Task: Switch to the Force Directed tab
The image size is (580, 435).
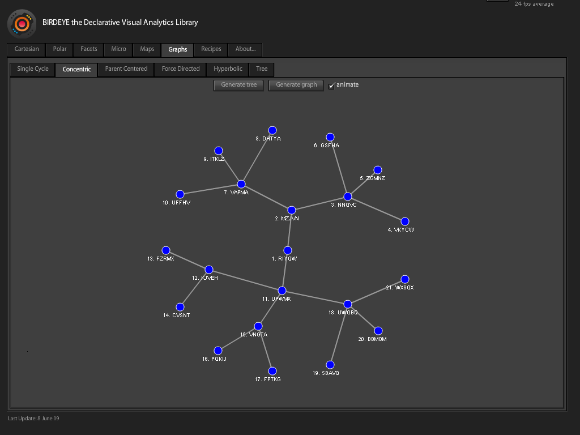Action: tap(181, 69)
